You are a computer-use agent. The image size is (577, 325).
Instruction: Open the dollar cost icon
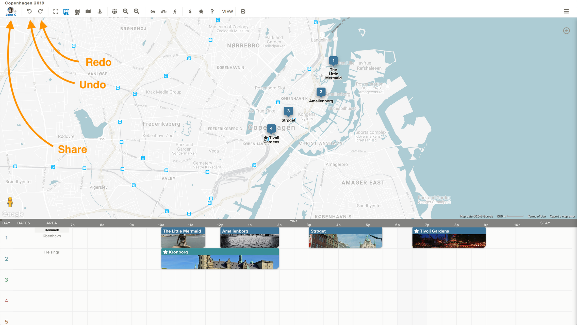tap(190, 11)
